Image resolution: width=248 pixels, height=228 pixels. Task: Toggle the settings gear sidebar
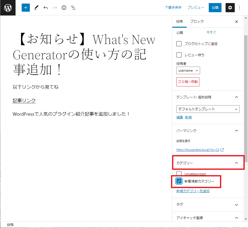point(230,8)
